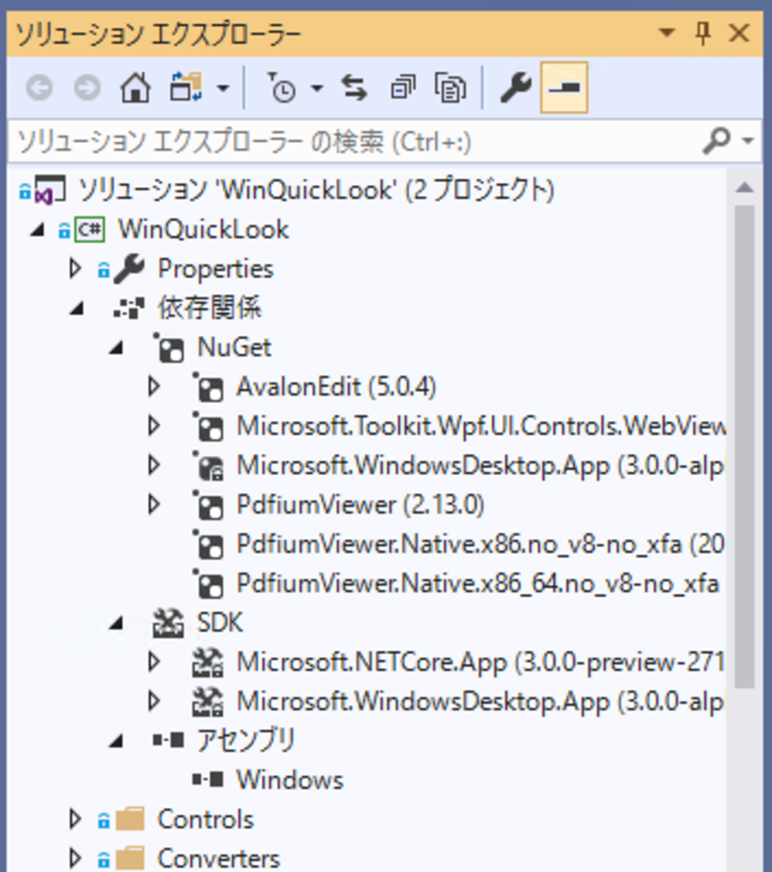Collapse the WinQuickLook project node
Image resolution: width=772 pixels, height=872 pixels.
[37, 230]
